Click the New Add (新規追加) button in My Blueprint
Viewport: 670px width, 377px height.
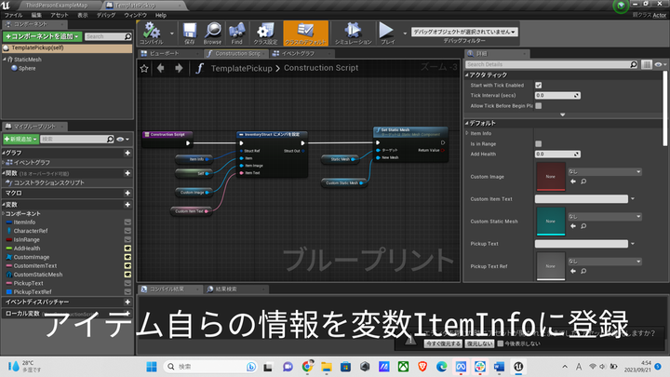click(x=20, y=138)
